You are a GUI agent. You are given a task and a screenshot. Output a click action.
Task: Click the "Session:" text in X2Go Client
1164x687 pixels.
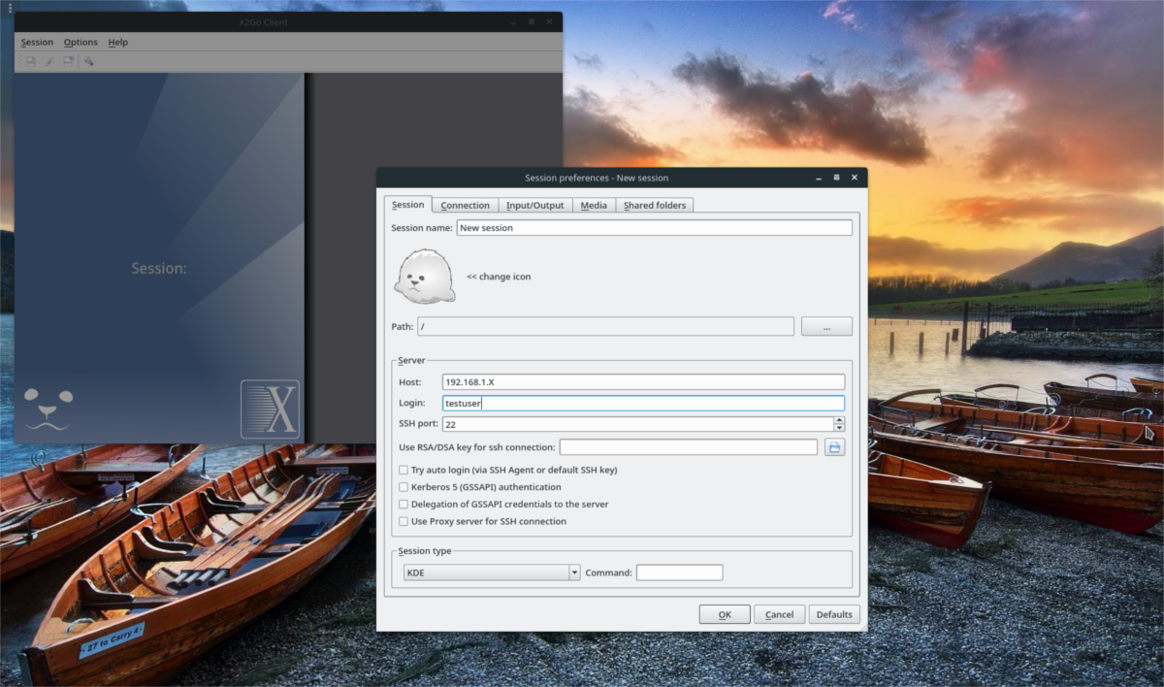pyautogui.click(x=159, y=268)
